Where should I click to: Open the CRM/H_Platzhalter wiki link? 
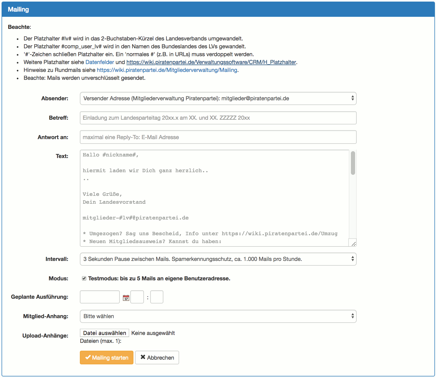(x=211, y=62)
